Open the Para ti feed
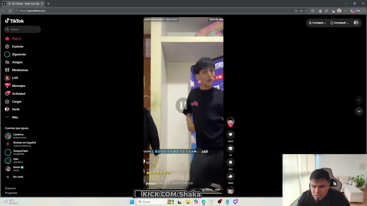Viewport: 367px width, 206px height. click(13, 39)
